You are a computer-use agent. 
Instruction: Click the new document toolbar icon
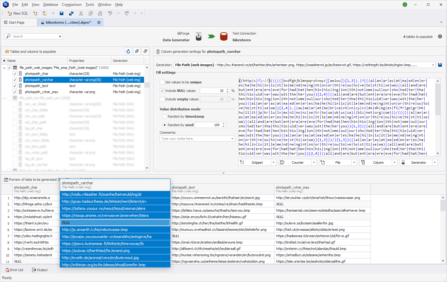click(x=35, y=13)
